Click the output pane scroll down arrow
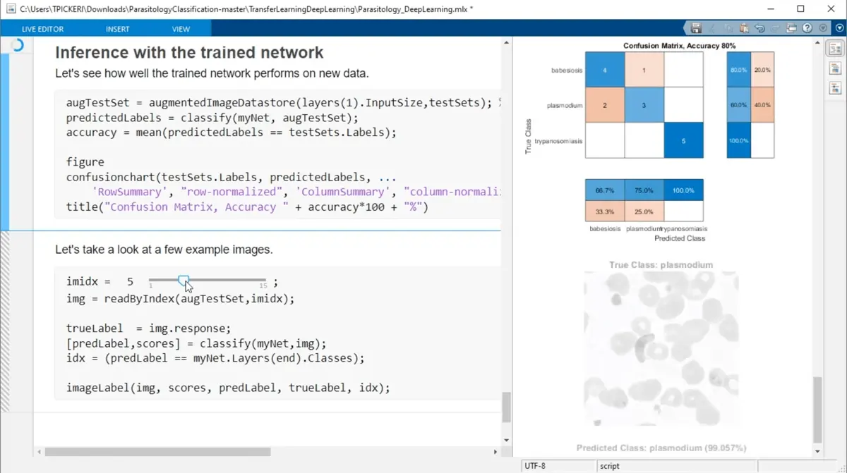The height and width of the screenshot is (473, 847). pyautogui.click(x=818, y=452)
